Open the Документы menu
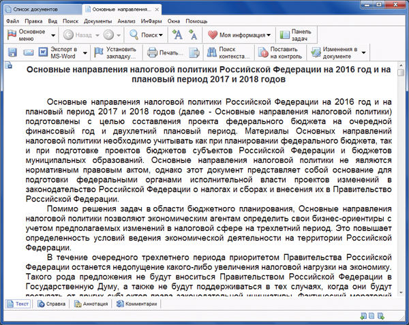The width and height of the screenshot is (409, 325). 98,21
